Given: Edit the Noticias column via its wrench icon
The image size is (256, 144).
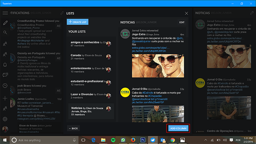Looking at the screenshot, I should (x=252, y=13).
